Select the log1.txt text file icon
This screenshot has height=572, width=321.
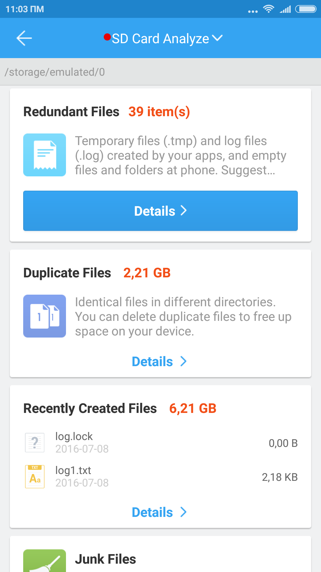(x=35, y=477)
